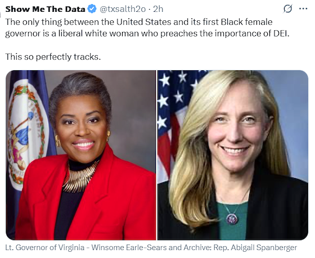Click 'Lt. Governor of Virginia' caption text
Viewport: 315px width, 258px height.
tap(45, 247)
